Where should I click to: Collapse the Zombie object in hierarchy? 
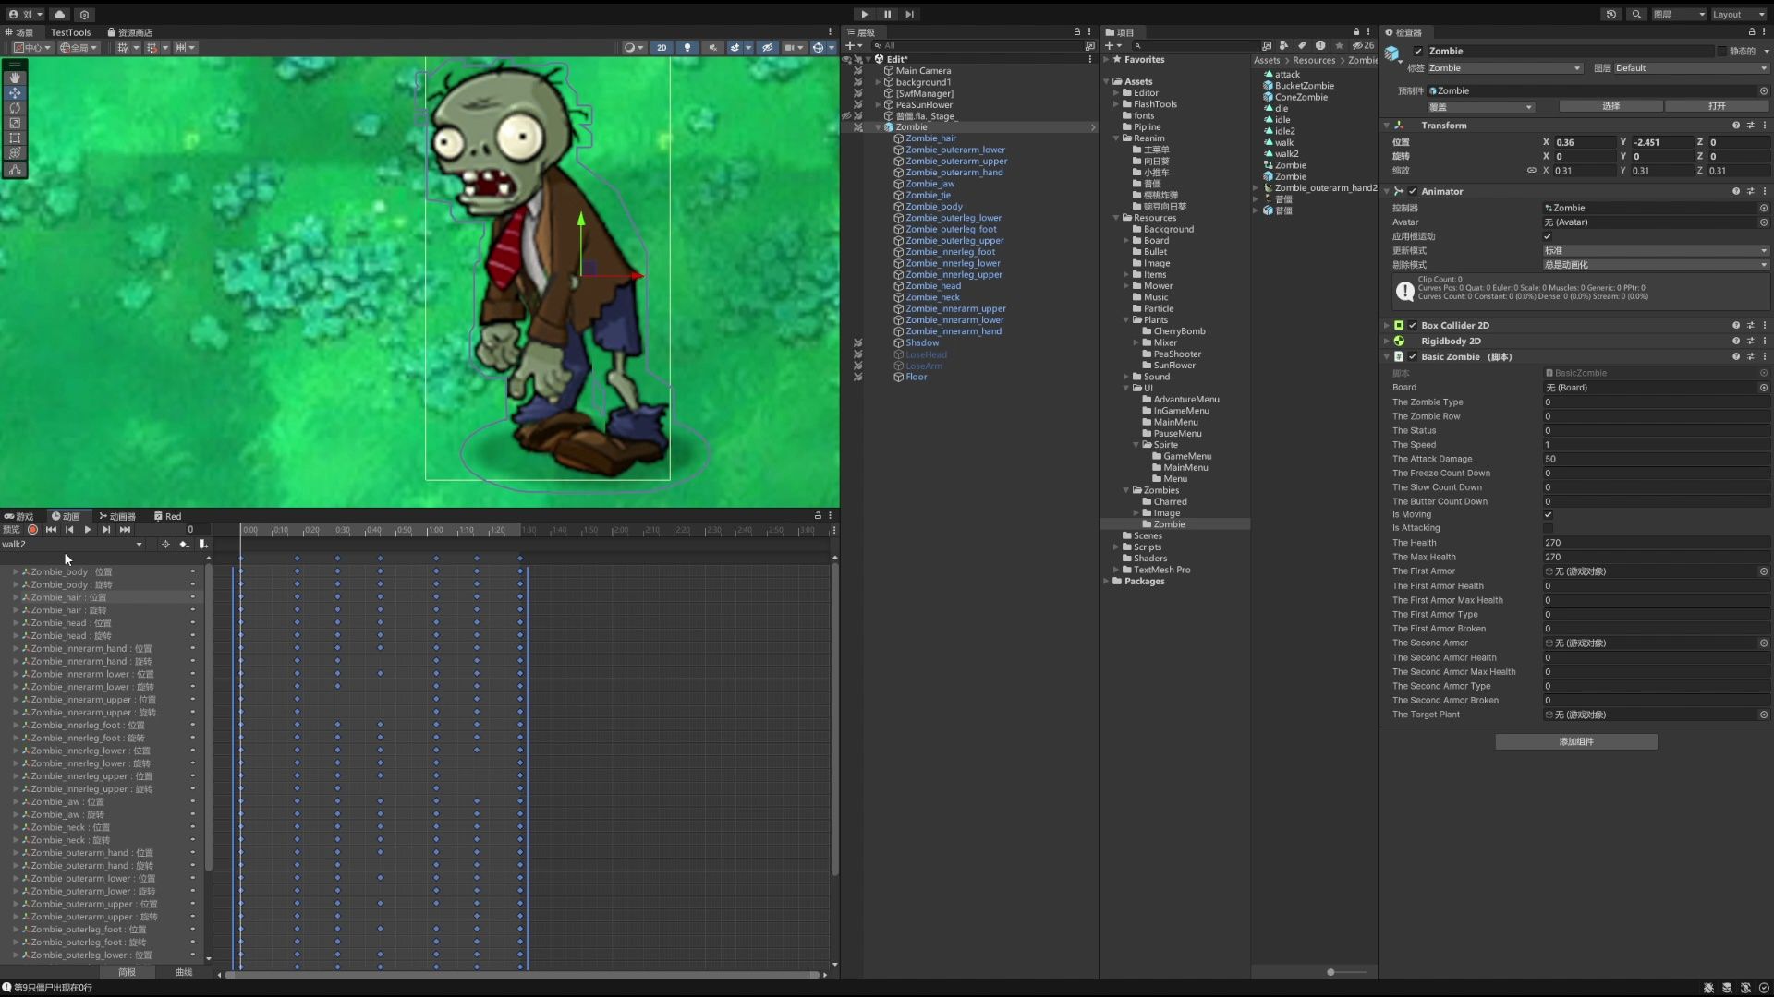pos(879,127)
